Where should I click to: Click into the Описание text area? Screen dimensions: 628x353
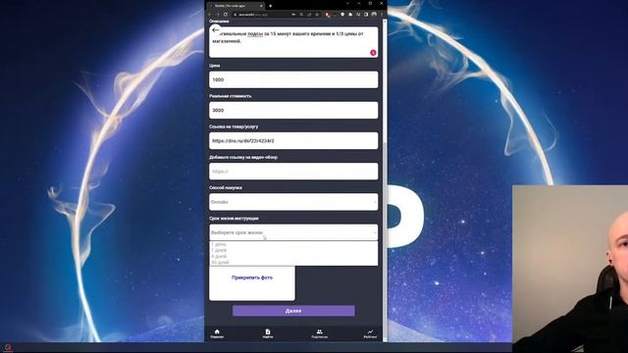293,42
